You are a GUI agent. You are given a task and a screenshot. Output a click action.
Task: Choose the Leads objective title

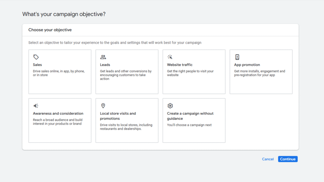point(105,65)
